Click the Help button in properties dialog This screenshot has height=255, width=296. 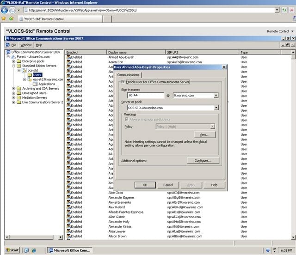(214, 185)
